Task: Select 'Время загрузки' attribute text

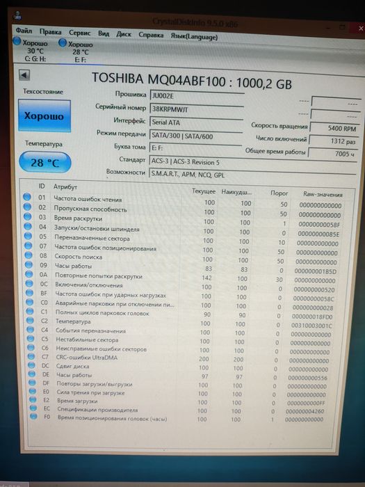Action: pyautogui.click(x=77, y=401)
